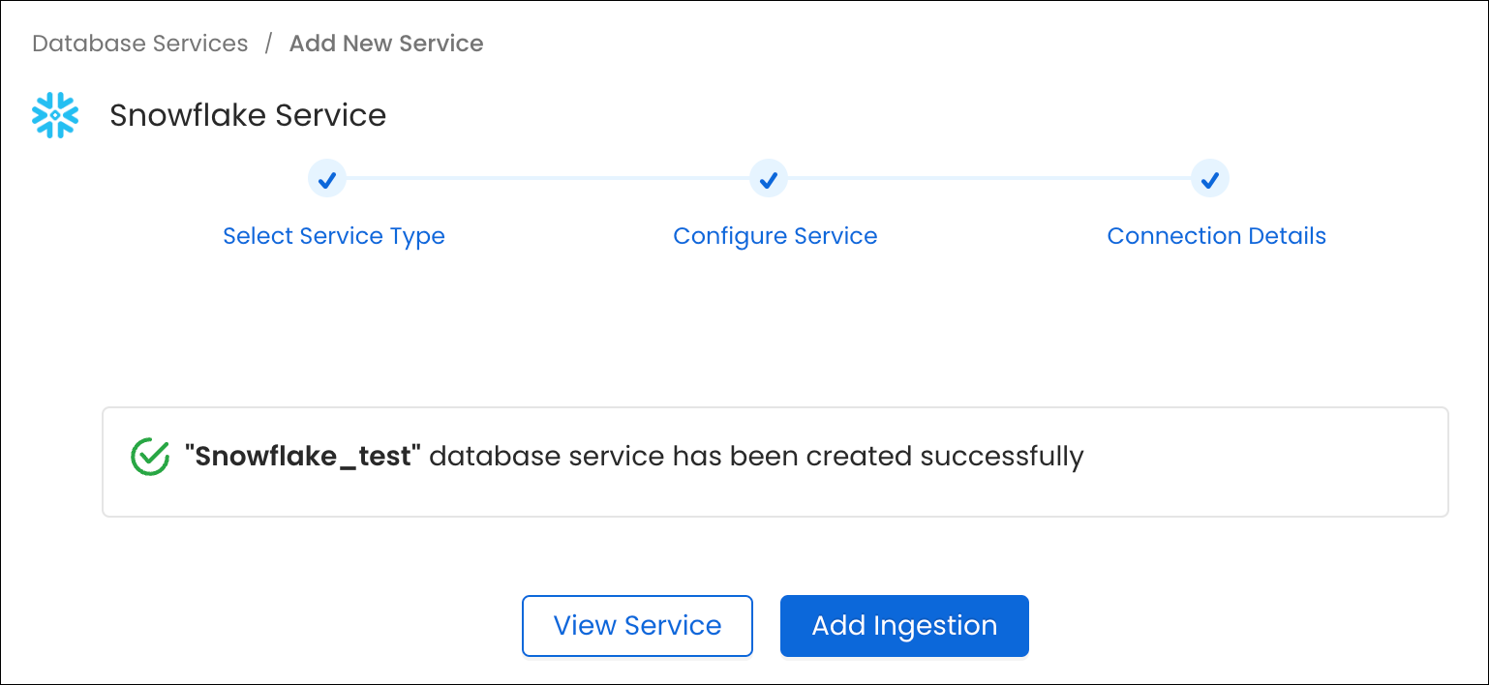Navigate to Database Services breadcrumb link
1489x685 pixels.
138,43
